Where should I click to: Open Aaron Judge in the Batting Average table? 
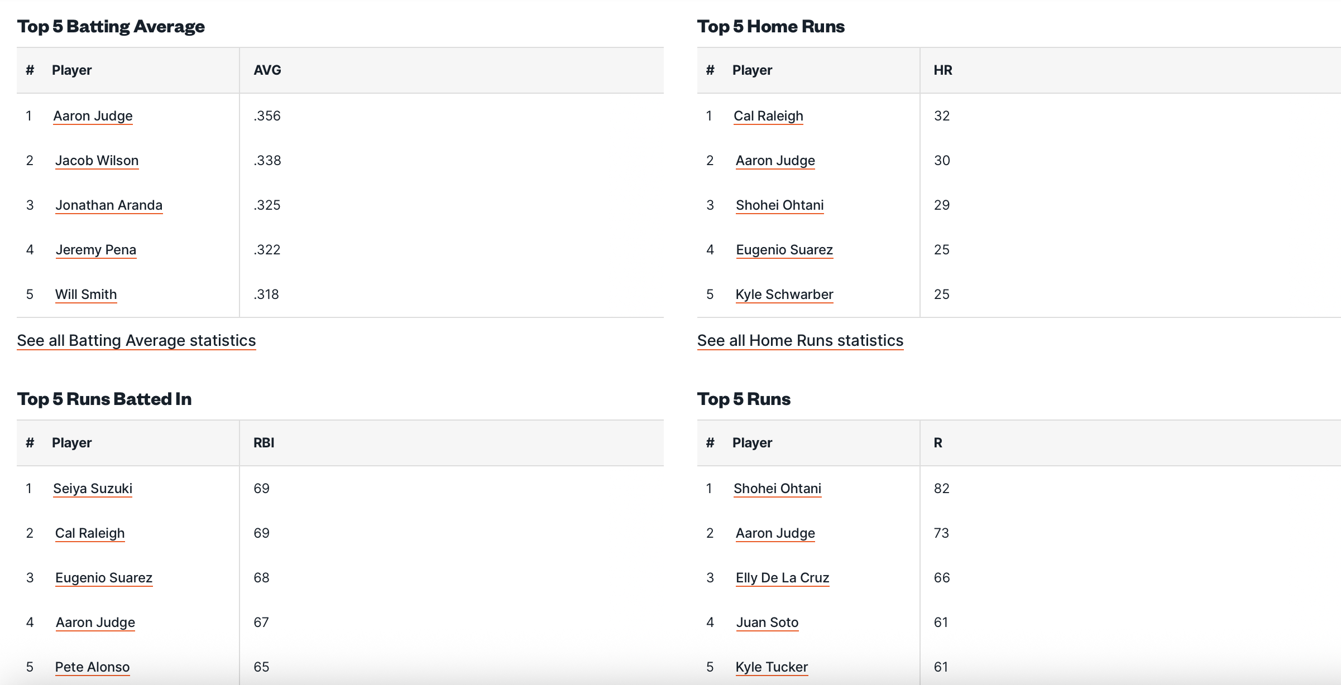point(93,116)
